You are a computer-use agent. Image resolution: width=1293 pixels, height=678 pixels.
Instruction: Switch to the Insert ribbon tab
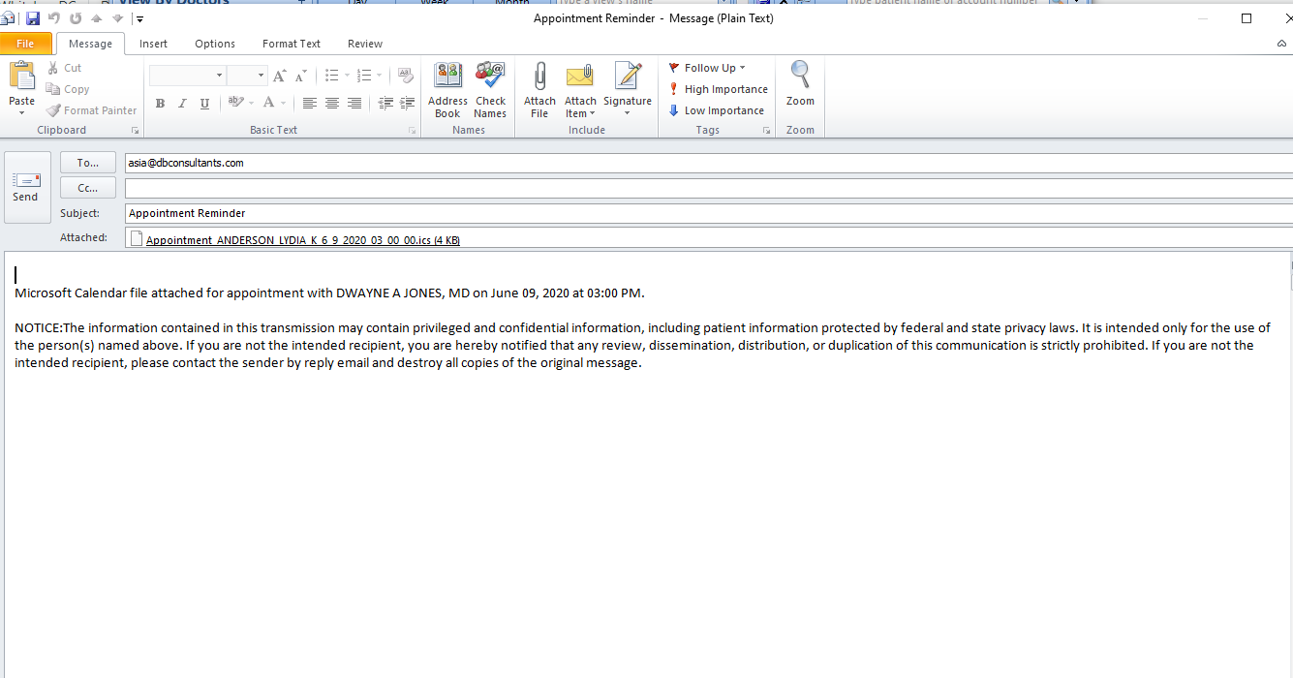click(153, 44)
